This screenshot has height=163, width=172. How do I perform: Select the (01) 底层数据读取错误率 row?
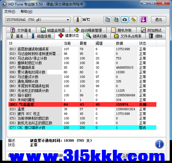[82, 49]
